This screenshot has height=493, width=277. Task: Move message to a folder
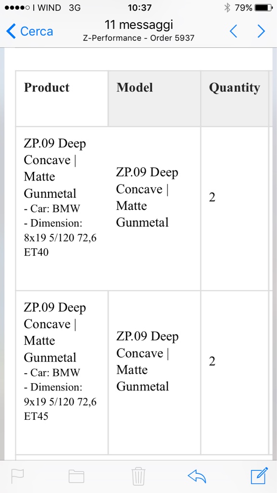(x=76, y=476)
